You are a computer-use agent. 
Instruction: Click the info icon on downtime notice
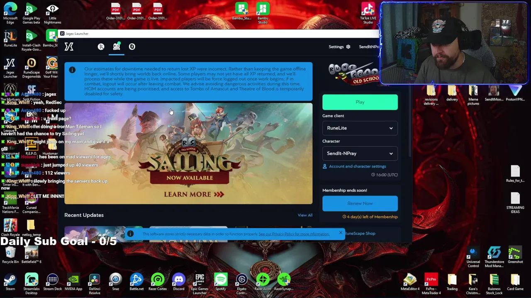click(x=72, y=70)
